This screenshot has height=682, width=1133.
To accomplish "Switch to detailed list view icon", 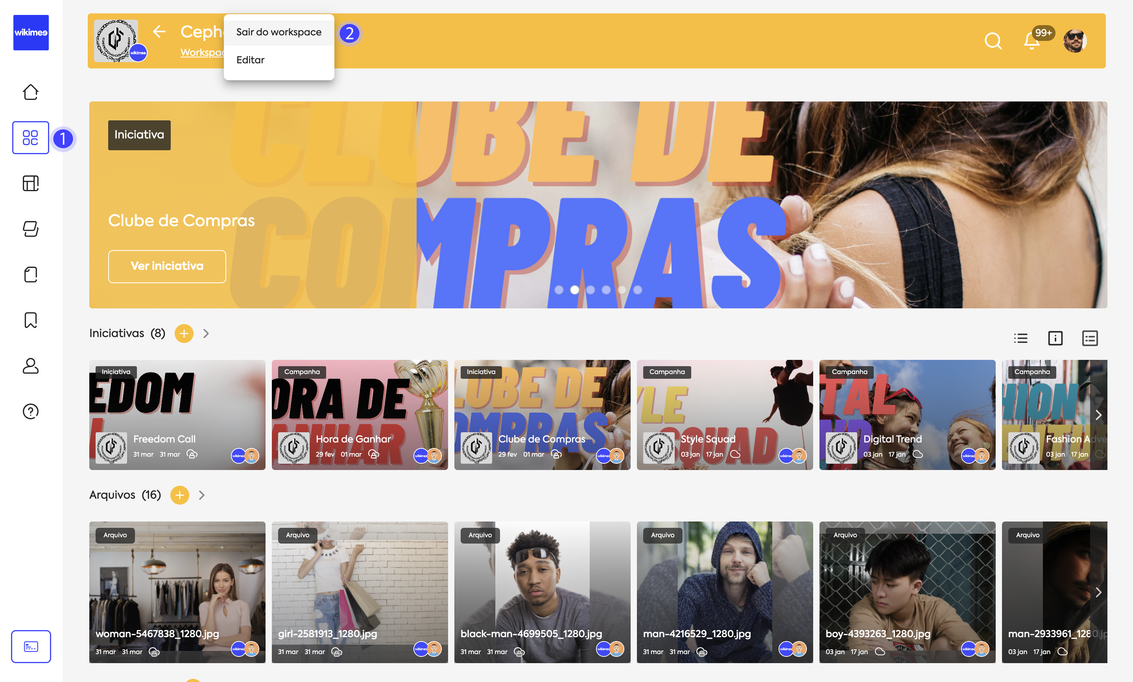I will [x=1089, y=338].
